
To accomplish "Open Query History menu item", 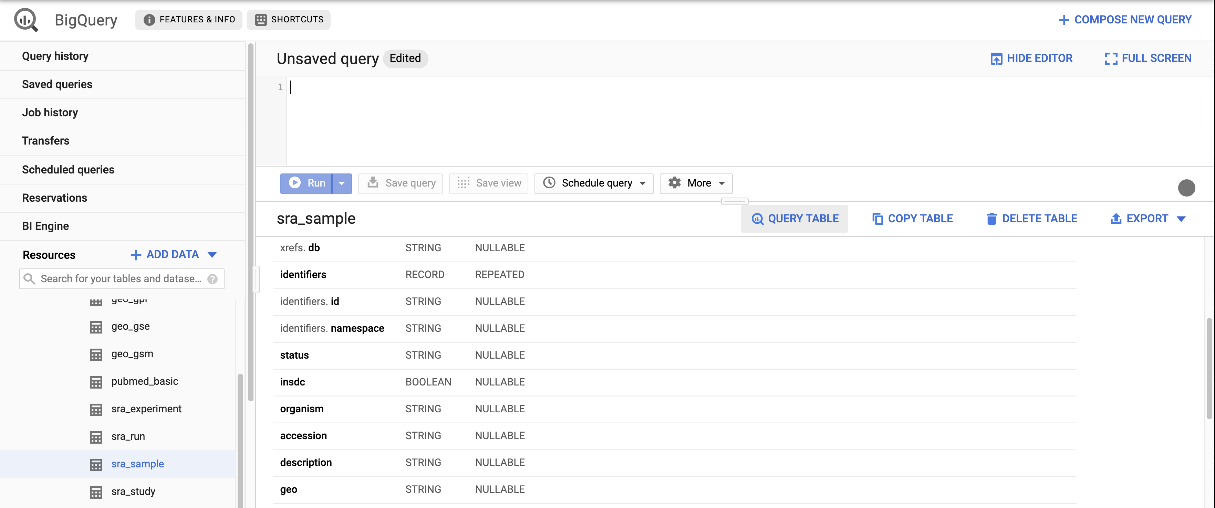I will [x=55, y=56].
